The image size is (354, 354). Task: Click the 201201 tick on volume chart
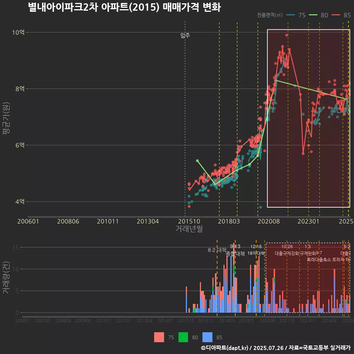(x=124, y=320)
